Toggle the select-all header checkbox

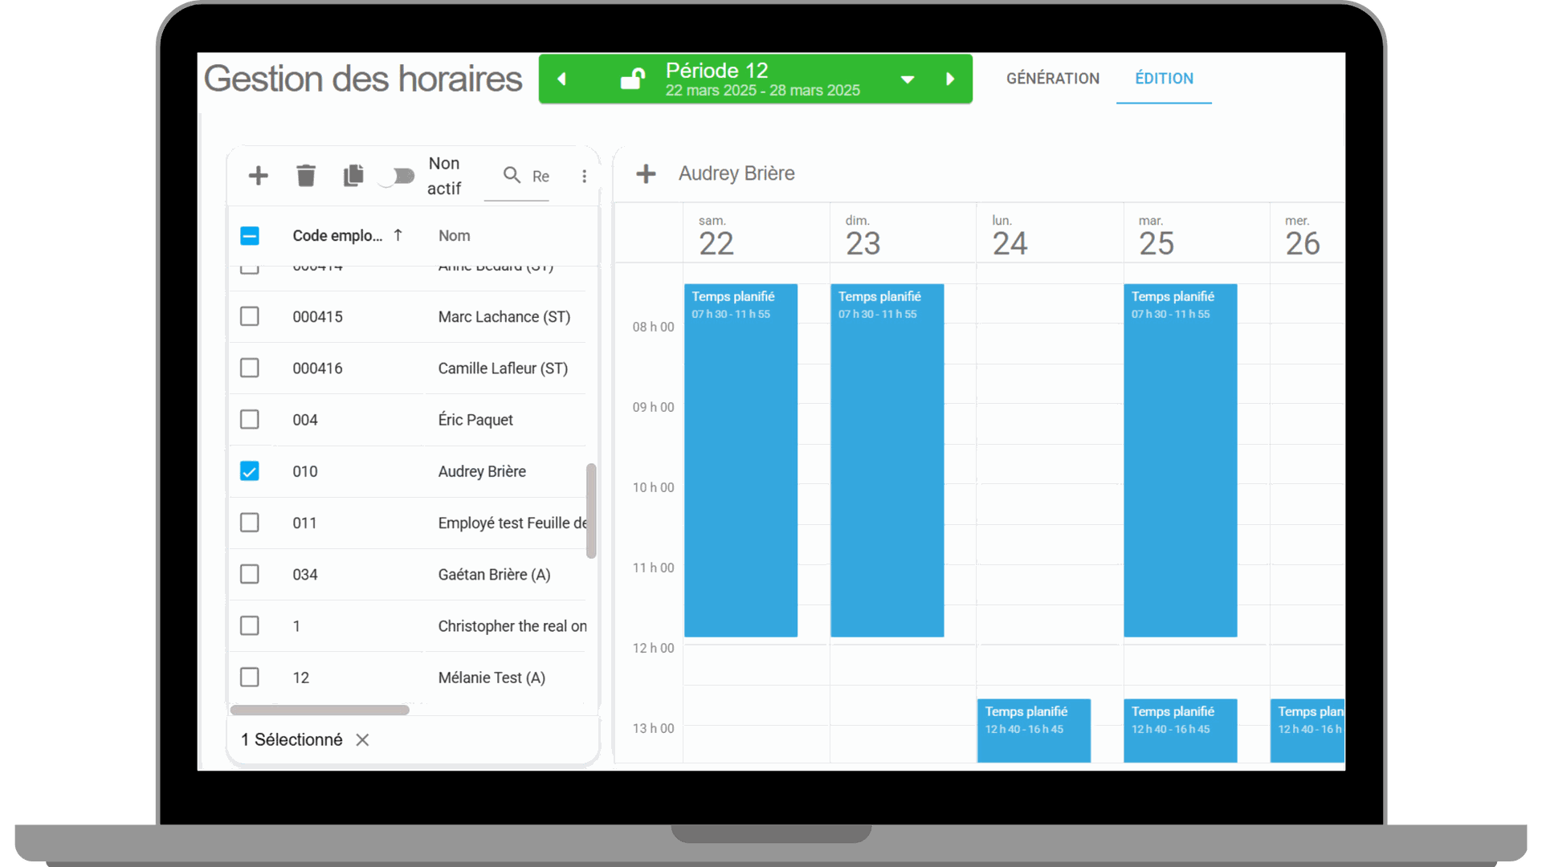point(250,236)
